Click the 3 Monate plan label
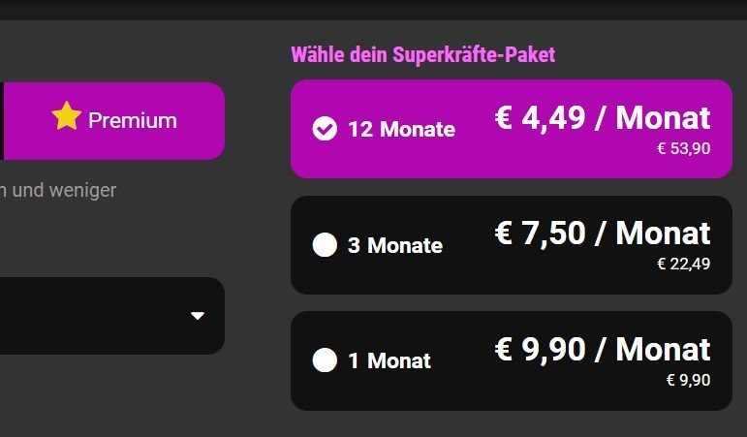747x437 pixels. click(395, 245)
